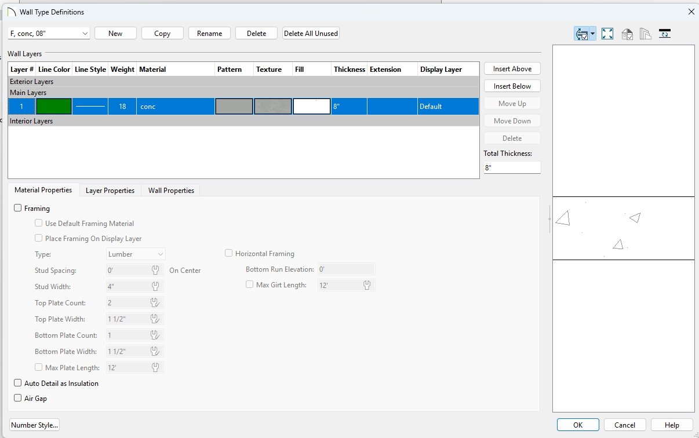Image resolution: width=699 pixels, height=438 pixels.
Task: Click the house color toggle preview icon
Action: pos(627,34)
